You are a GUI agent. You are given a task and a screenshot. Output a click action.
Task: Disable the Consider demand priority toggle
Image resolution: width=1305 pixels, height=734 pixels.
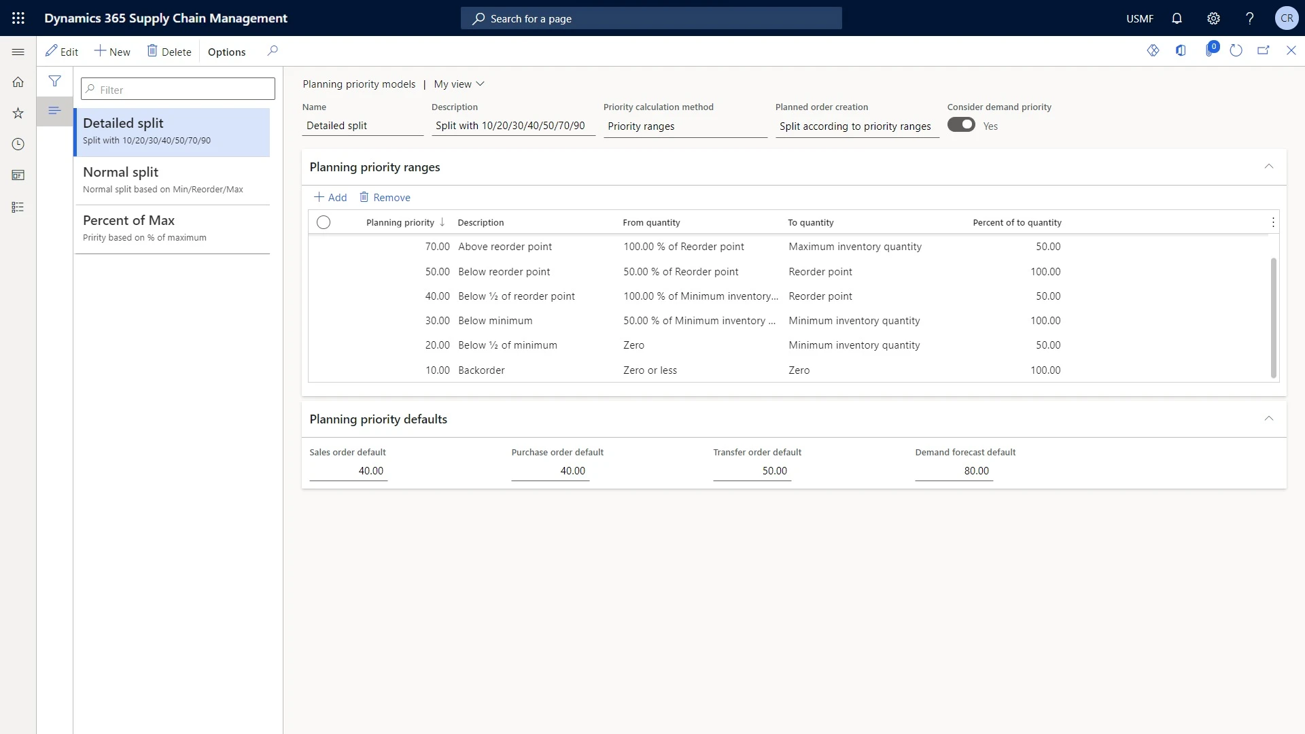[x=961, y=125]
